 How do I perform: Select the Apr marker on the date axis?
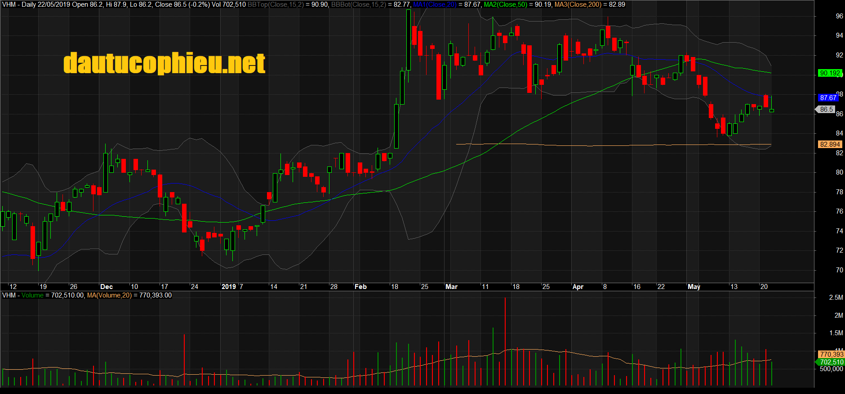tap(578, 287)
